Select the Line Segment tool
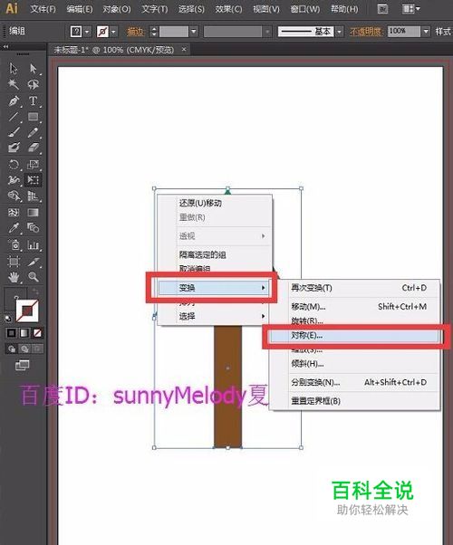The height and width of the screenshot is (545, 453). [x=14, y=117]
